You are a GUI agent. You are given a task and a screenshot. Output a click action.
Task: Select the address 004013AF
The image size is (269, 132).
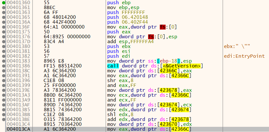(18, 105)
